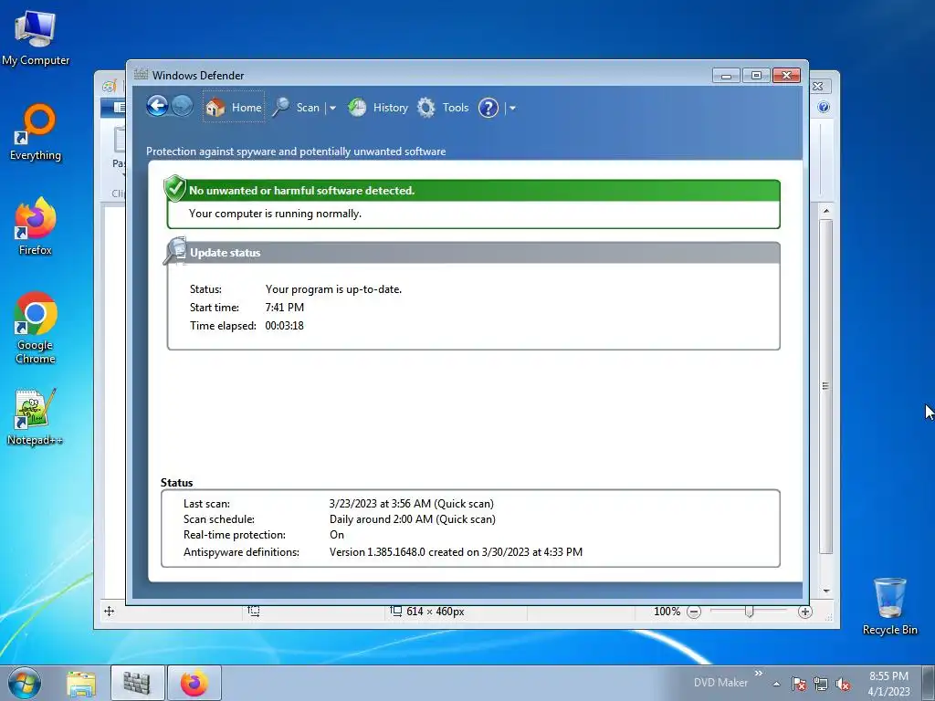Image resolution: width=935 pixels, height=701 pixels.
Task: Zoom in with Paint's plus button
Action: pos(805,612)
